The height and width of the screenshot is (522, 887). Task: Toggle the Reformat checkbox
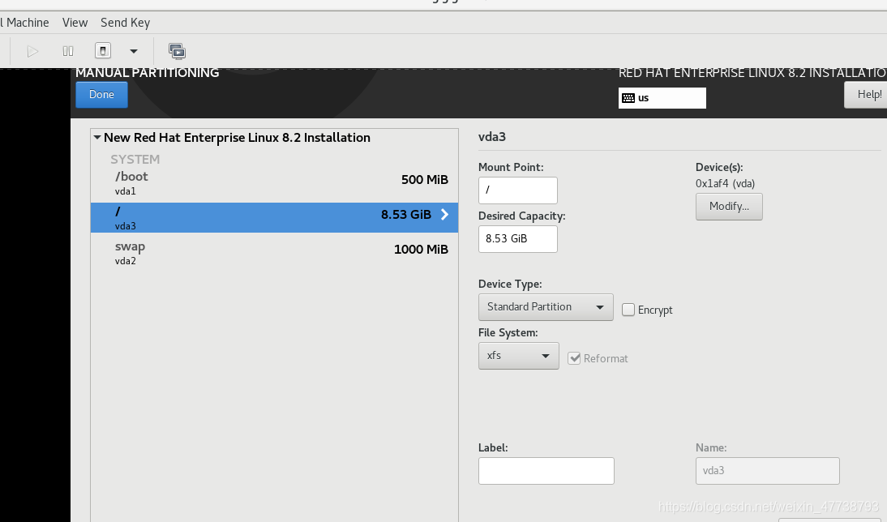click(x=573, y=358)
